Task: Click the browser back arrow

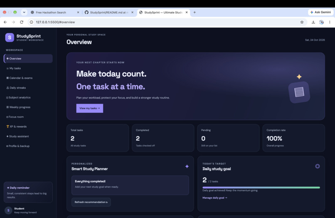Action: [x=5, y=22]
